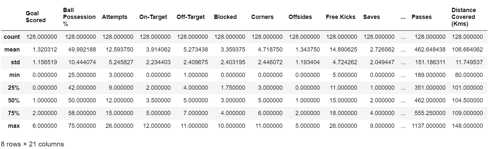Screen dimensions: 488x149
Task: Select the On-Target column header
Action: pyautogui.click(x=153, y=17)
